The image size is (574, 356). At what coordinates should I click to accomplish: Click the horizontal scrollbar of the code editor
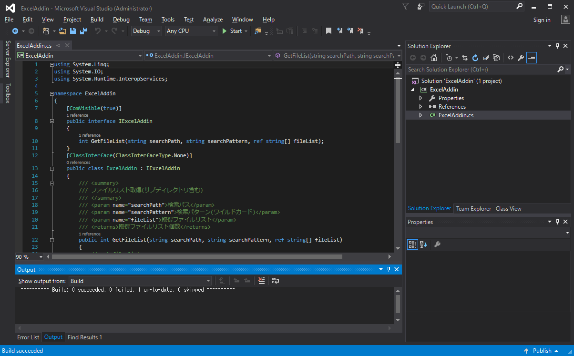point(197,256)
